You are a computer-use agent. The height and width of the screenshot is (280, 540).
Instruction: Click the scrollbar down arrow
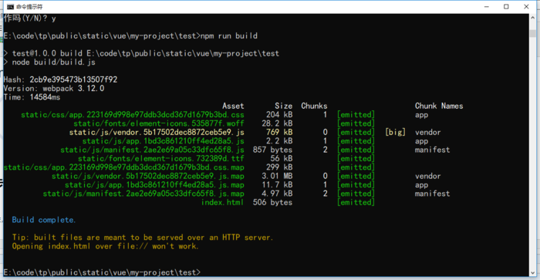tap(533, 272)
